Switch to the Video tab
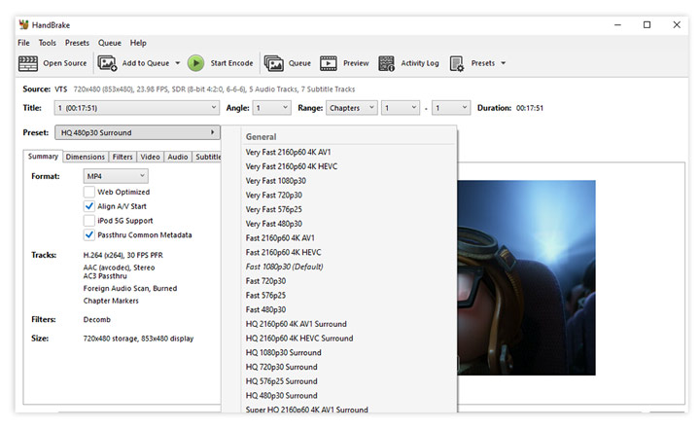The image size is (700, 429). (x=150, y=157)
